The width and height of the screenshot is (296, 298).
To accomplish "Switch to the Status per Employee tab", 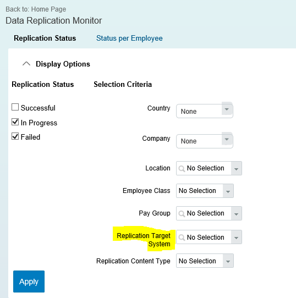I will [129, 38].
